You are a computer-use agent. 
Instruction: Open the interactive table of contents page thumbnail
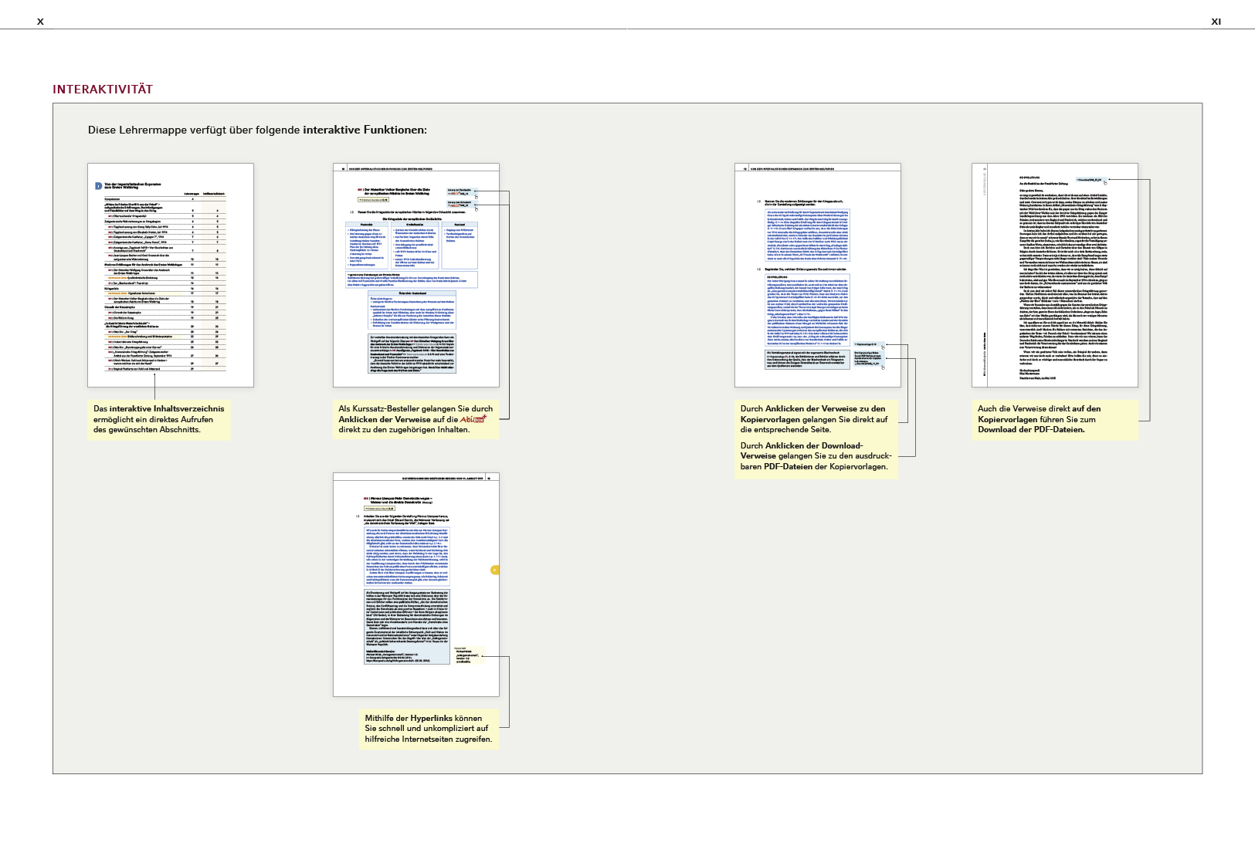tap(170, 275)
